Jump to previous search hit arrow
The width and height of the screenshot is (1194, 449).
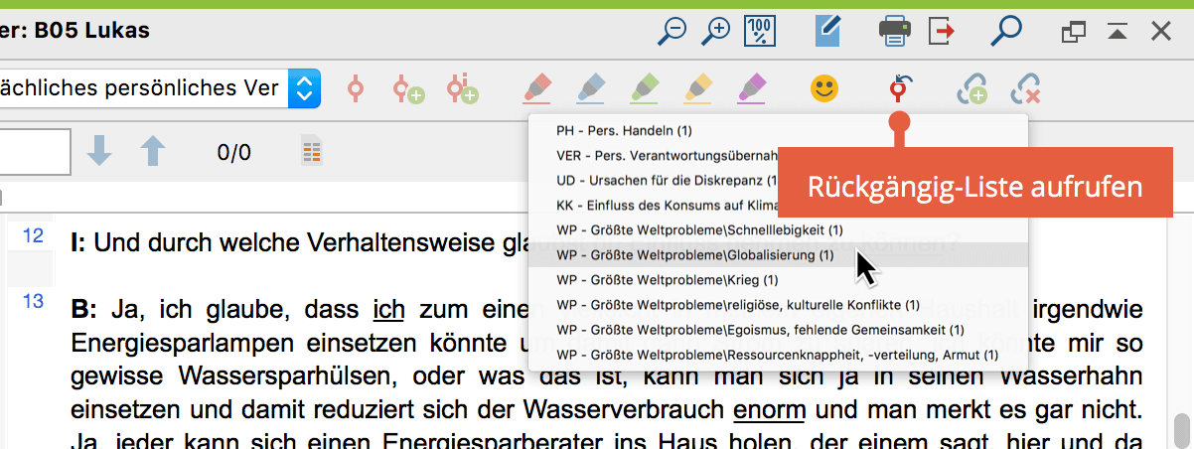point(152,152)
